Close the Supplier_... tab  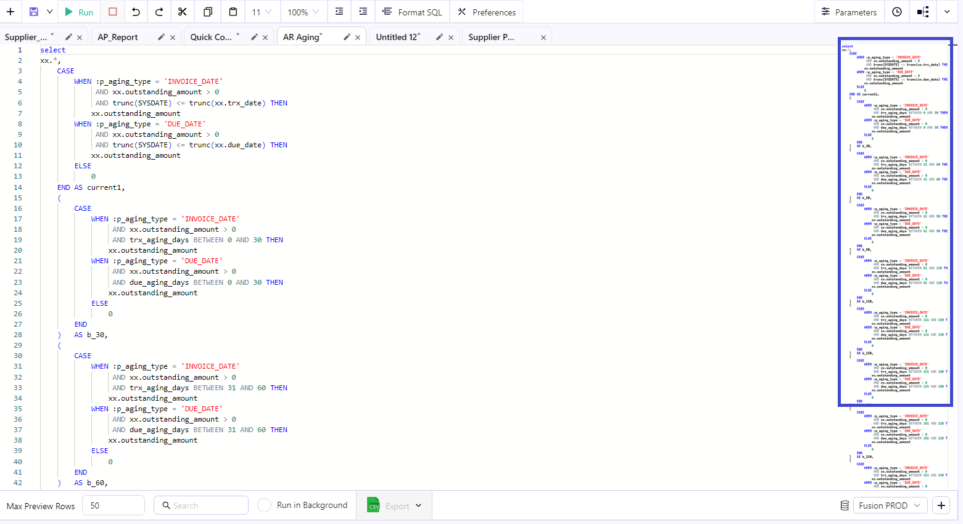pyautogui.click(x=80, y=38)
